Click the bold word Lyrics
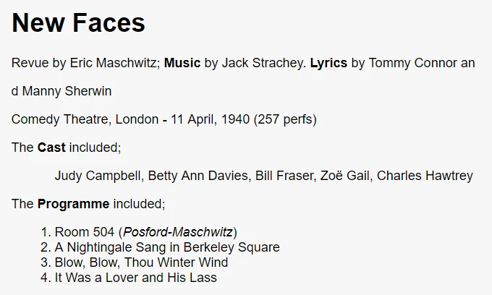 [328, 63]
